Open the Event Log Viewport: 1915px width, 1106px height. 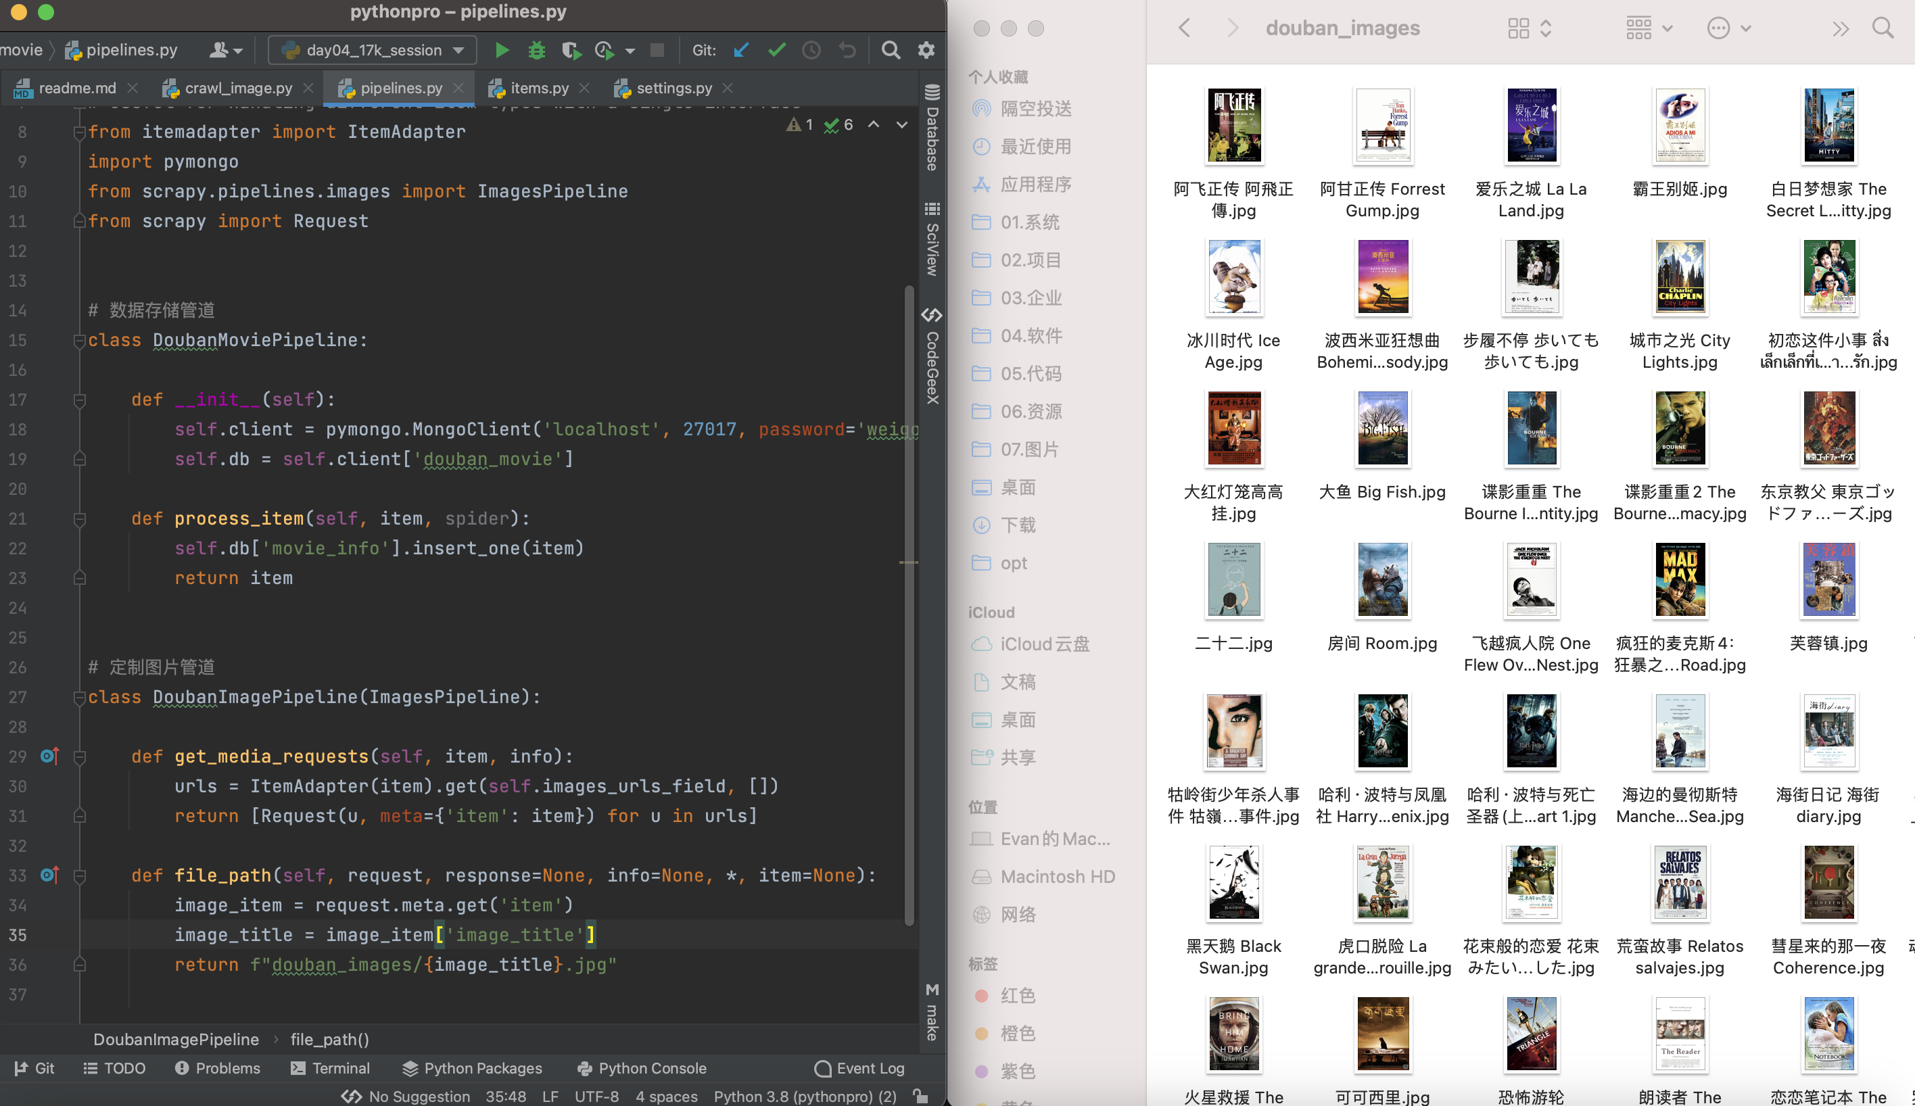coord(859,1068)
